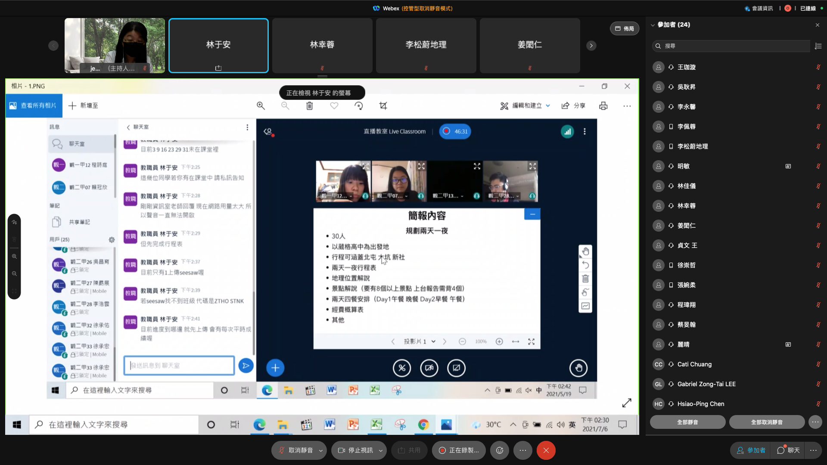Click the Unmute All button
Viewport: 827px width, 465px height.
click(x=767, y=422)
